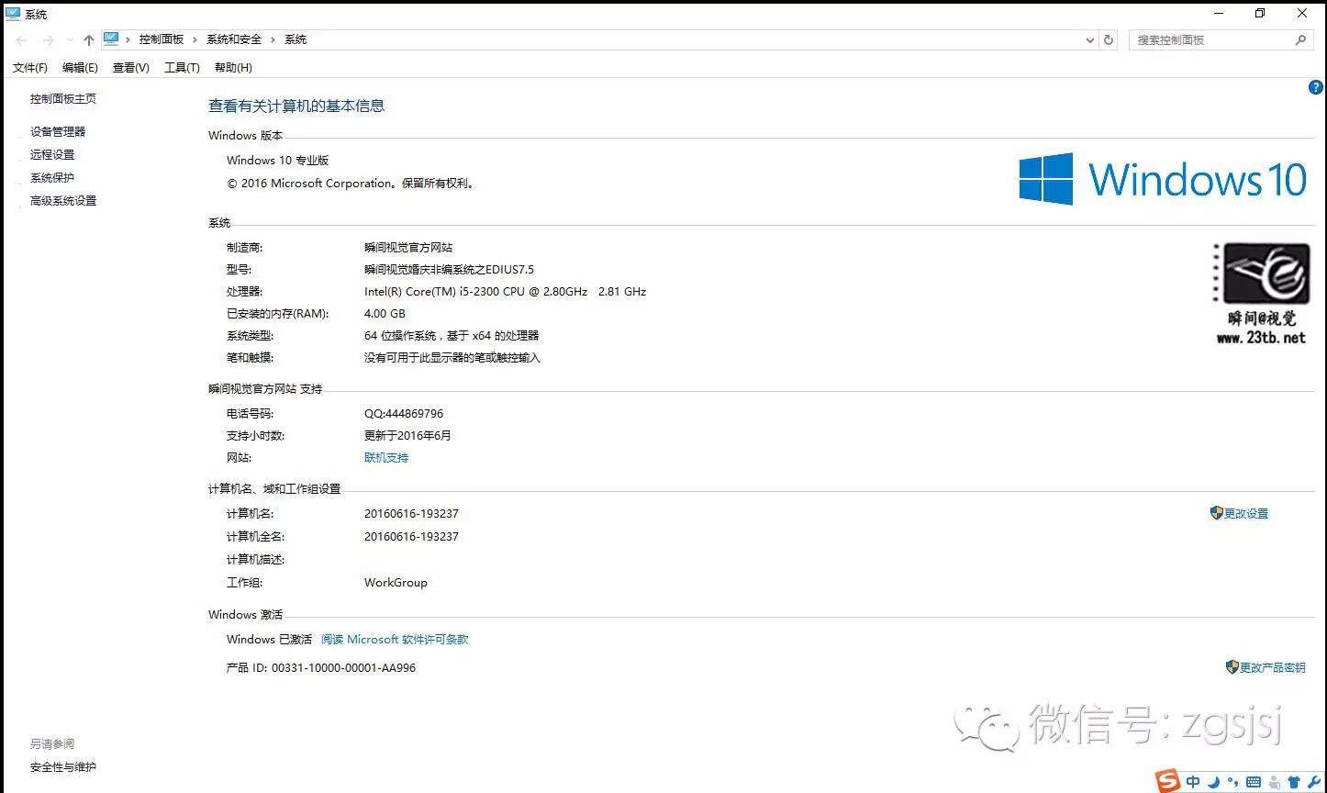Open the 编辑(E) menu
Viewport: 1327px width, 793px height.
[x=80, y=68]
